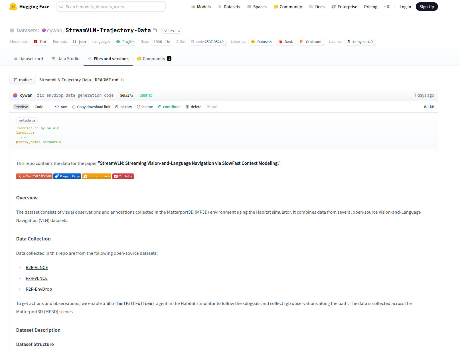The width and height of the screenshot is (460, 352).
Task: Open the Models page
Action: (201, 7)
